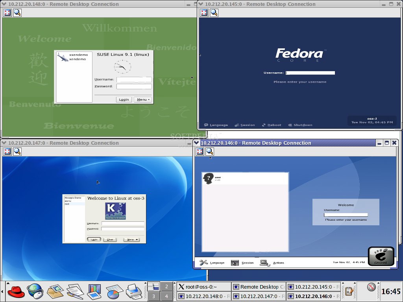
Task: Click Reboot on Fedora login screen
Action: tap(272, 125)
